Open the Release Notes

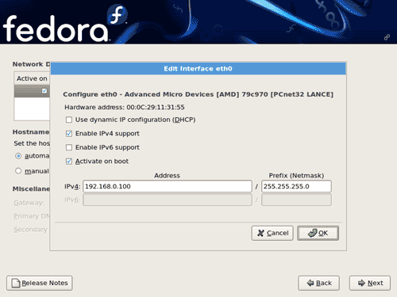point(40,283)
